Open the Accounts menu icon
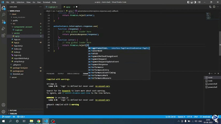 (3, 105)
